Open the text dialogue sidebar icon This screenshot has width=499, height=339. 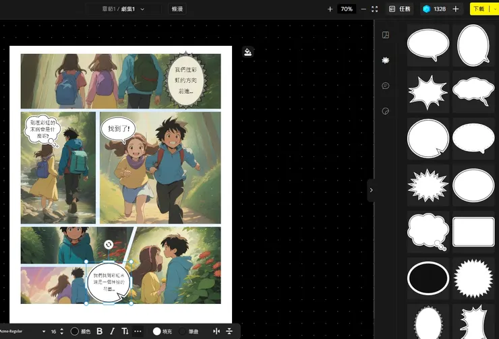click(x=386, y=86)
